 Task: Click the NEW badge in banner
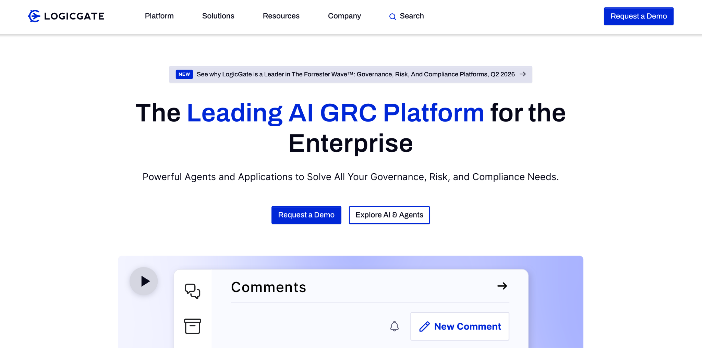click(x=184, y=74)
